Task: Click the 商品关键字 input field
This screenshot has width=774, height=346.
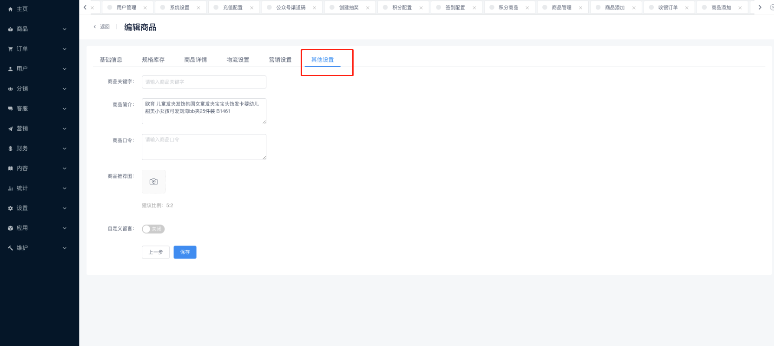Action: [x=204, y=82]
